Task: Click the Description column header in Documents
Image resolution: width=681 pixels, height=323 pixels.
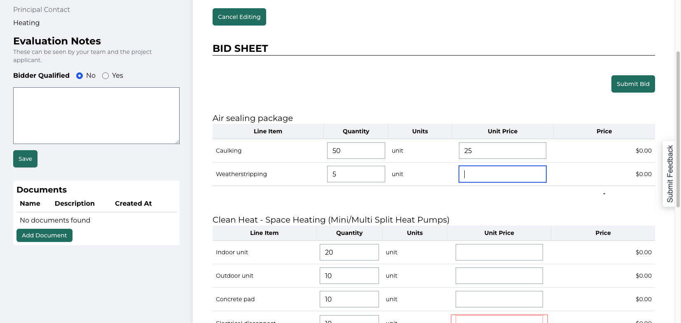Action: [75, 203]
